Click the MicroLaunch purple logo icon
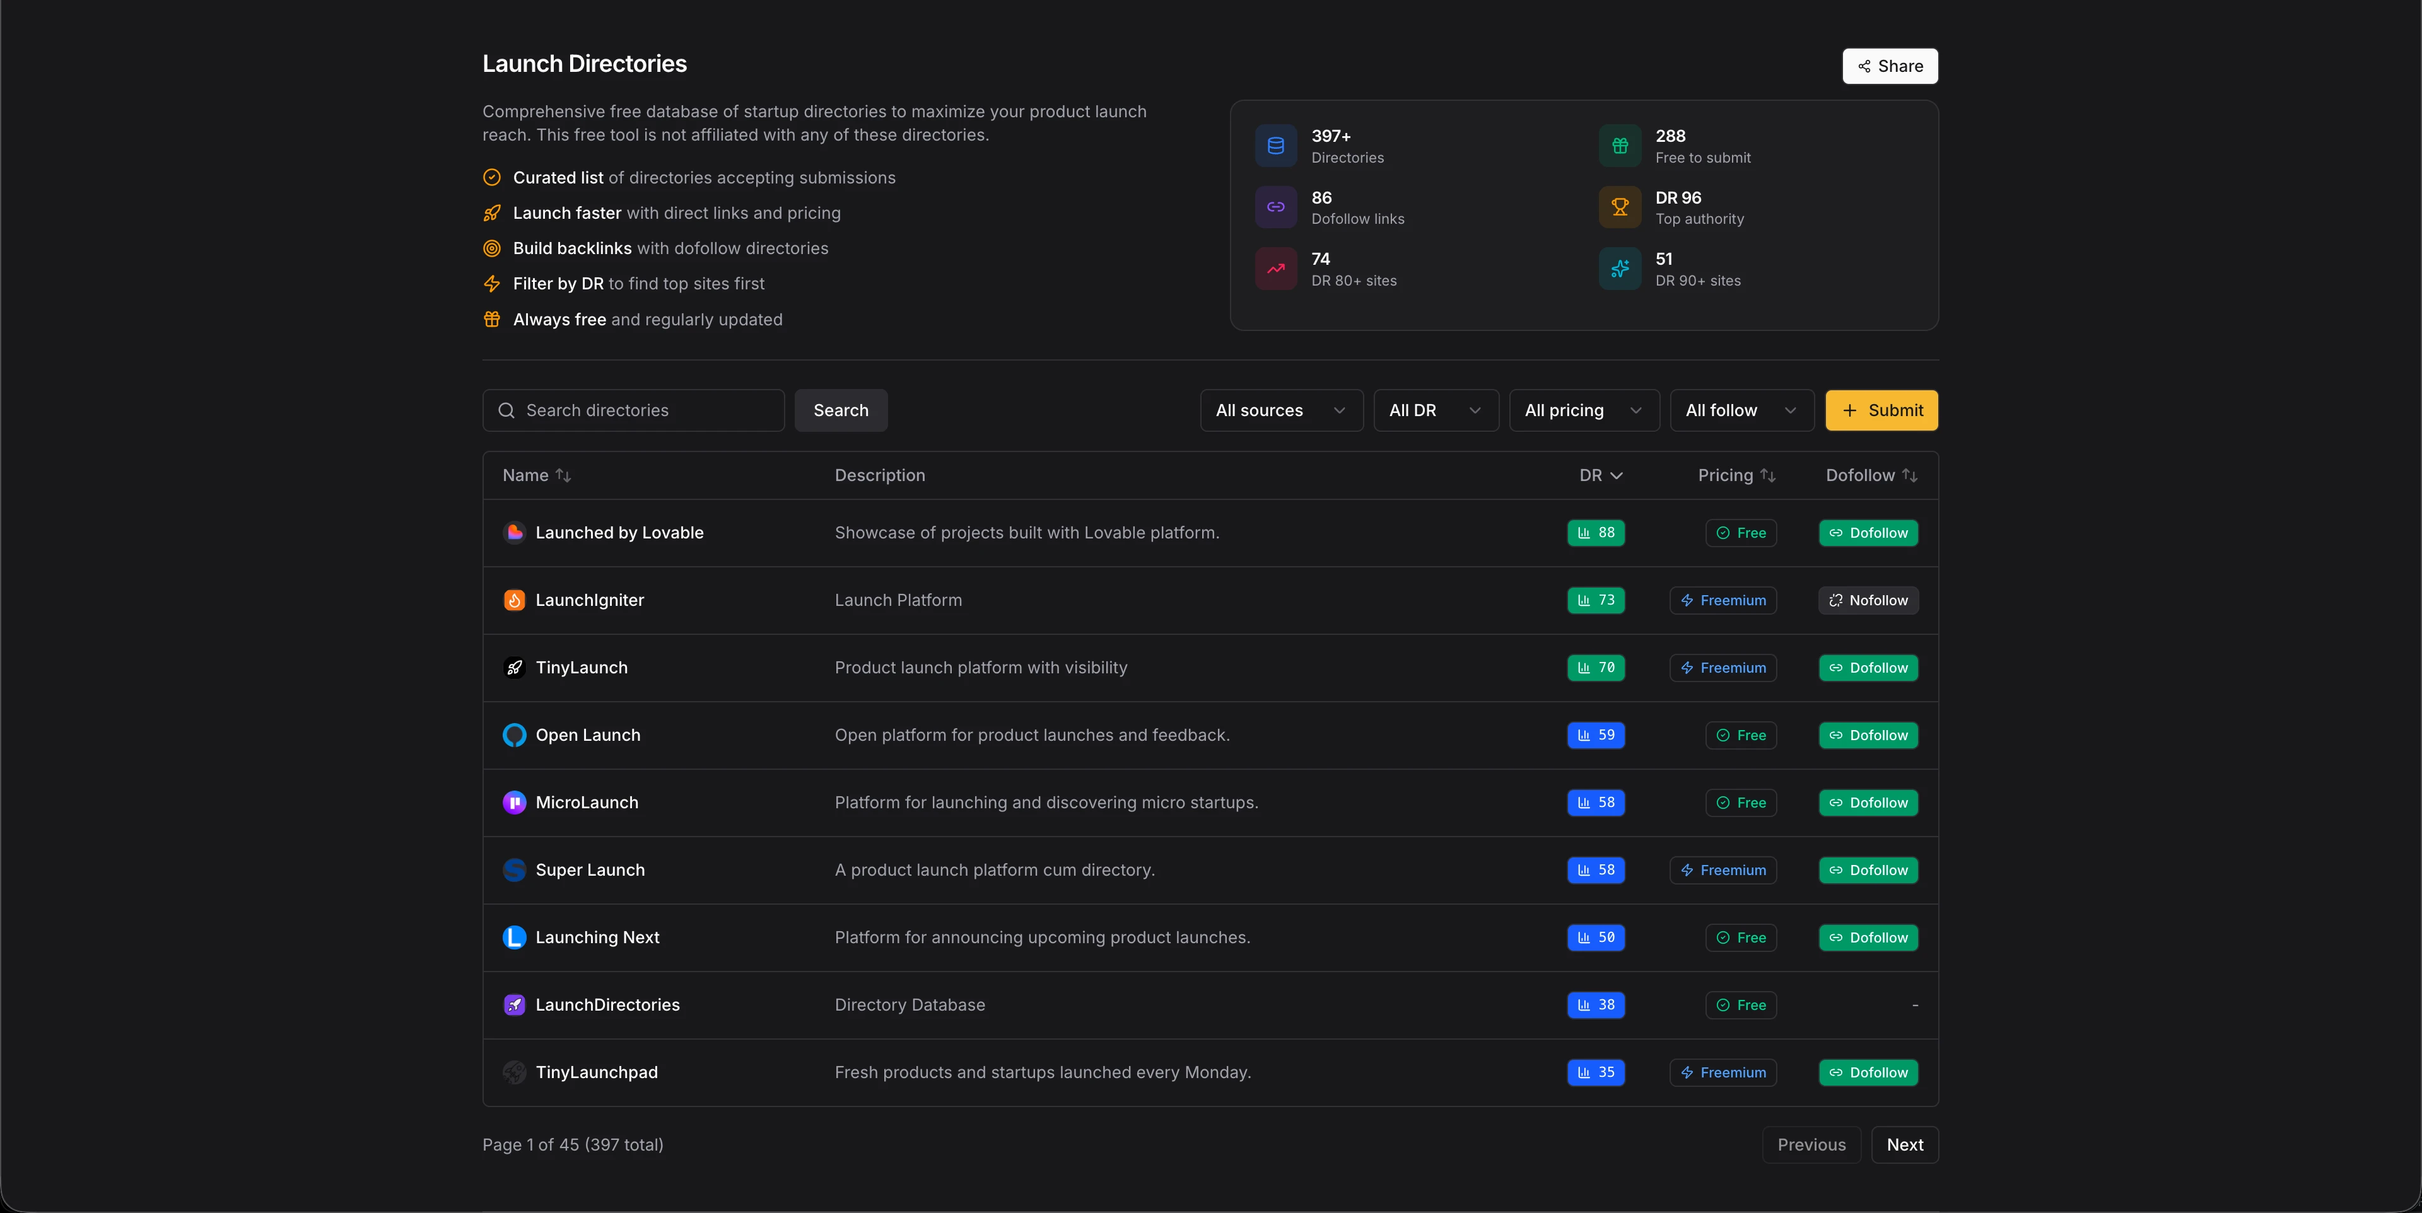Screen dimensions: 2422x1213 click(x=514, y=803)
